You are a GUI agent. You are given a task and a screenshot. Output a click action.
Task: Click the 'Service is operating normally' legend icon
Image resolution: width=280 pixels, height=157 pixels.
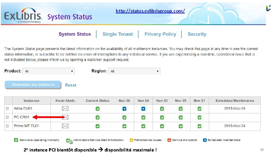pos(16,140)
